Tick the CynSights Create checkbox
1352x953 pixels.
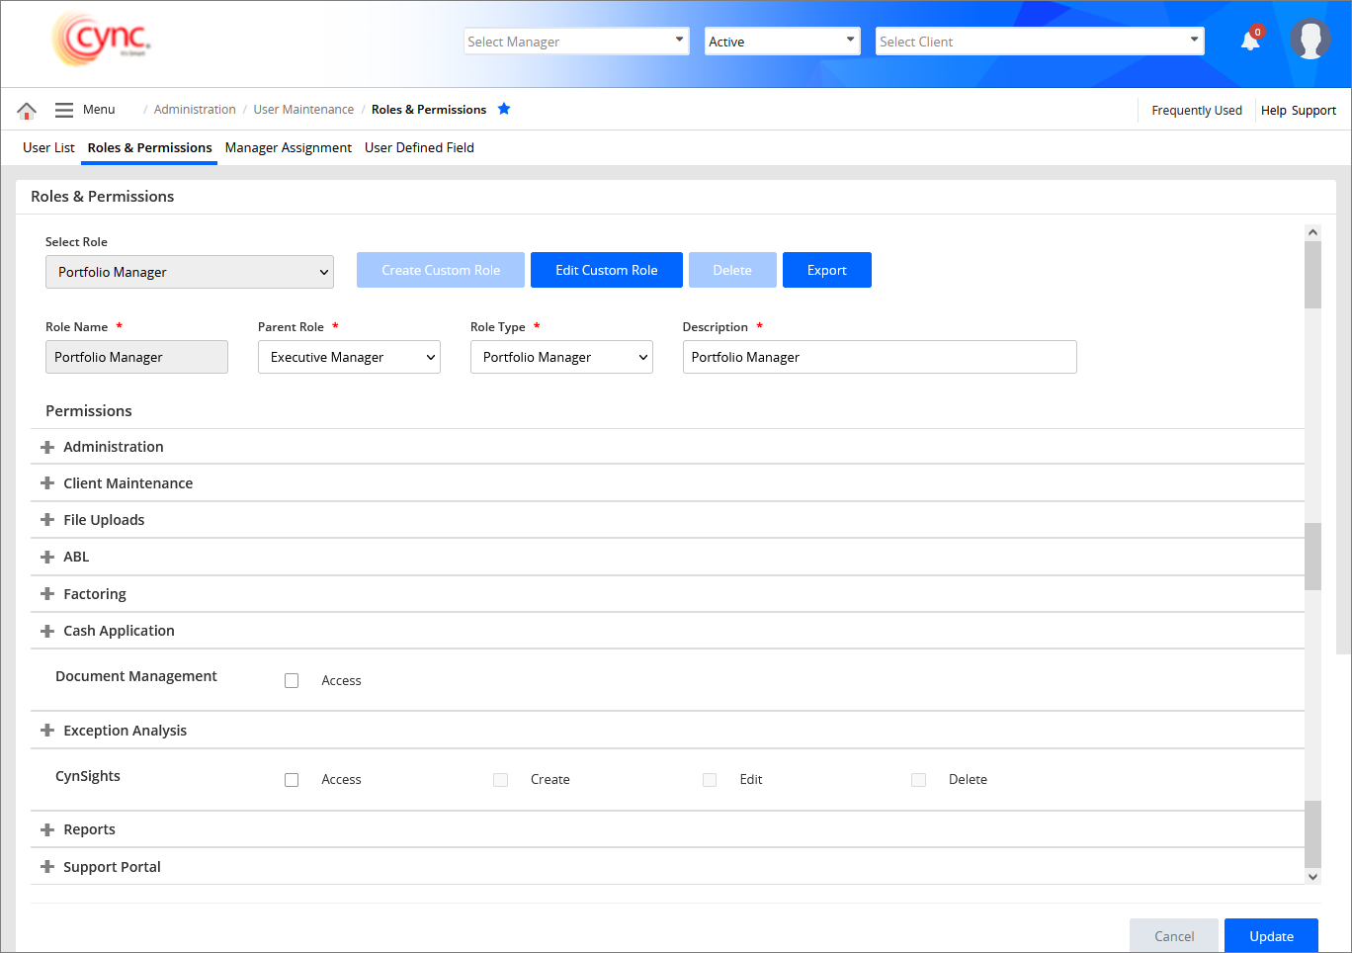point(501,780)
